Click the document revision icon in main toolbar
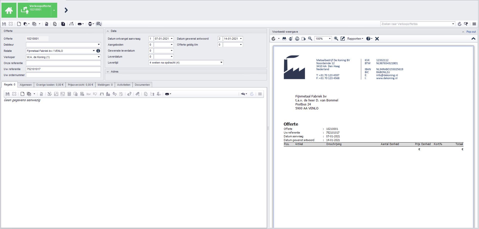The width and height of the screenshot is (479, 229). pos(55,24)
